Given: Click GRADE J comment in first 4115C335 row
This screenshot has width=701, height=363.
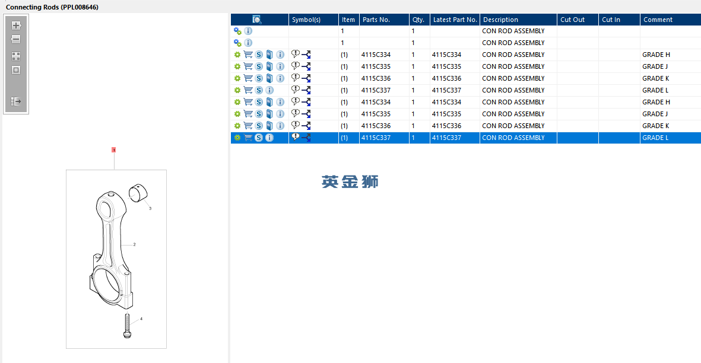Looking at the screenshot, I should (655, 66).
